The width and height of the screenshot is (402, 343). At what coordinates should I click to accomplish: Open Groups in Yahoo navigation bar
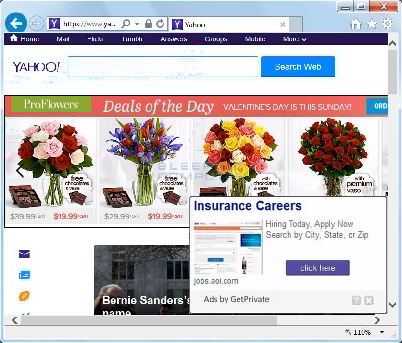pyautogui.click(x=216, y=39)
